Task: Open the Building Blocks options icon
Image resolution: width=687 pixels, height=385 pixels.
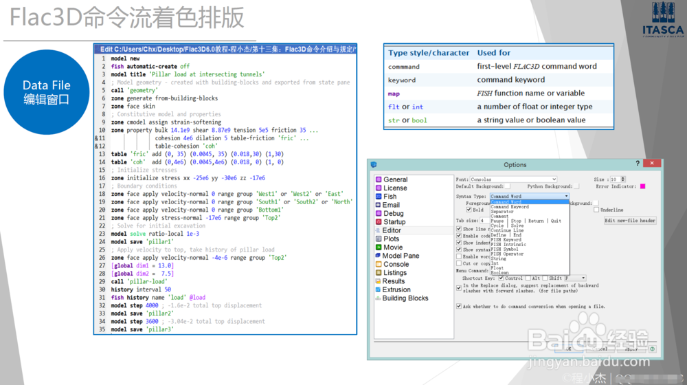Action: (378, 298)
